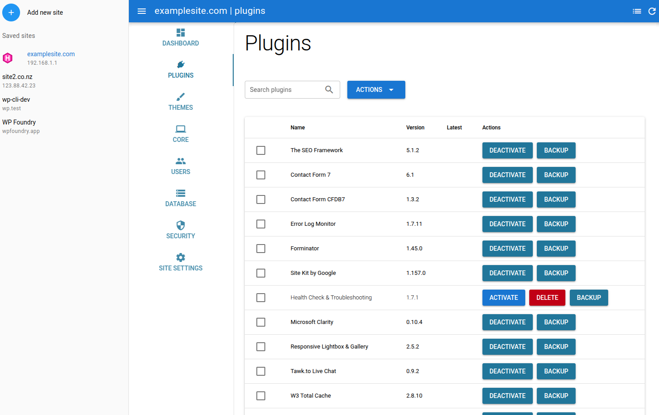This screenshot has width=659, height=415.
Task: Tick the W3 Total Cache checkbox
Action: [x=261, y=396]
